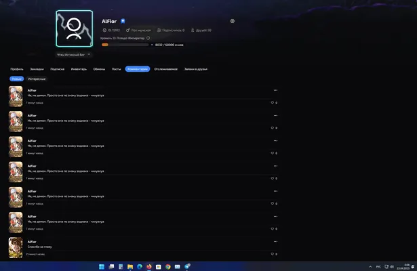Like the first comment with heart icon

coord(273,102)
